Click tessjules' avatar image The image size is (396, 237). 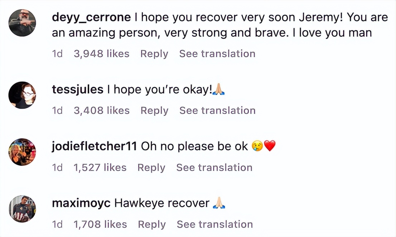pyautogui.click(x=22, y=95)
